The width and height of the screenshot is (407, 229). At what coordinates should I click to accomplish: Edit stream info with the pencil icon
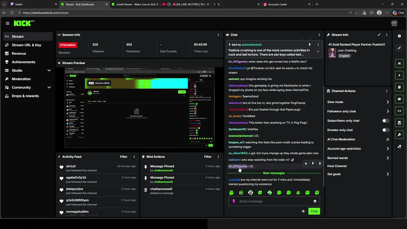[379, 35]
